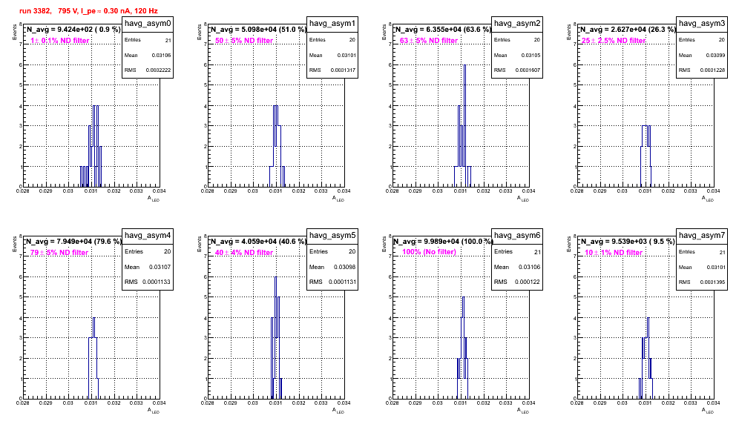Screen dimensions: 739x424
Task: Select the magenta 10± 1% ND filter text
Action: 614,253
